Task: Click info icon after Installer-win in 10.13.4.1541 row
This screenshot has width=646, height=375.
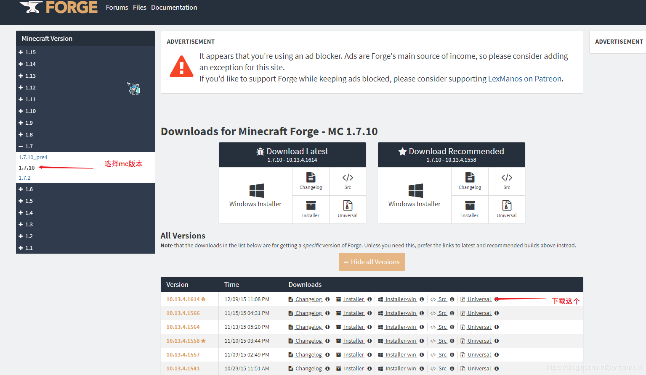Action: [422, 369]
